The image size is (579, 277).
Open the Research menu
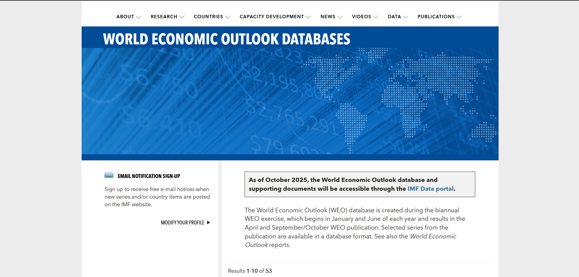pos(164,17)
